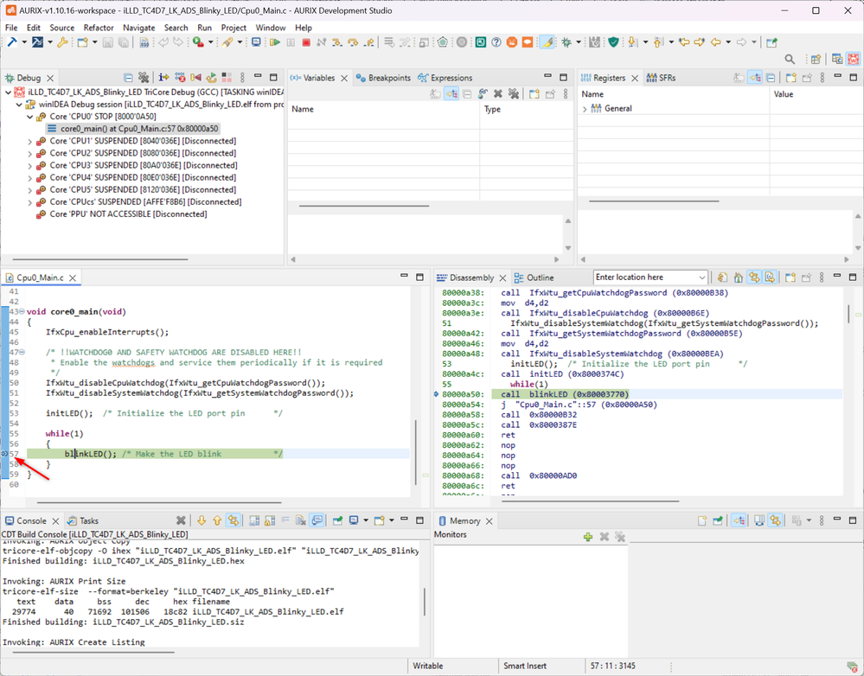
Task: Click the Remove All Terminated Launches icon
Action: (144, 78)
